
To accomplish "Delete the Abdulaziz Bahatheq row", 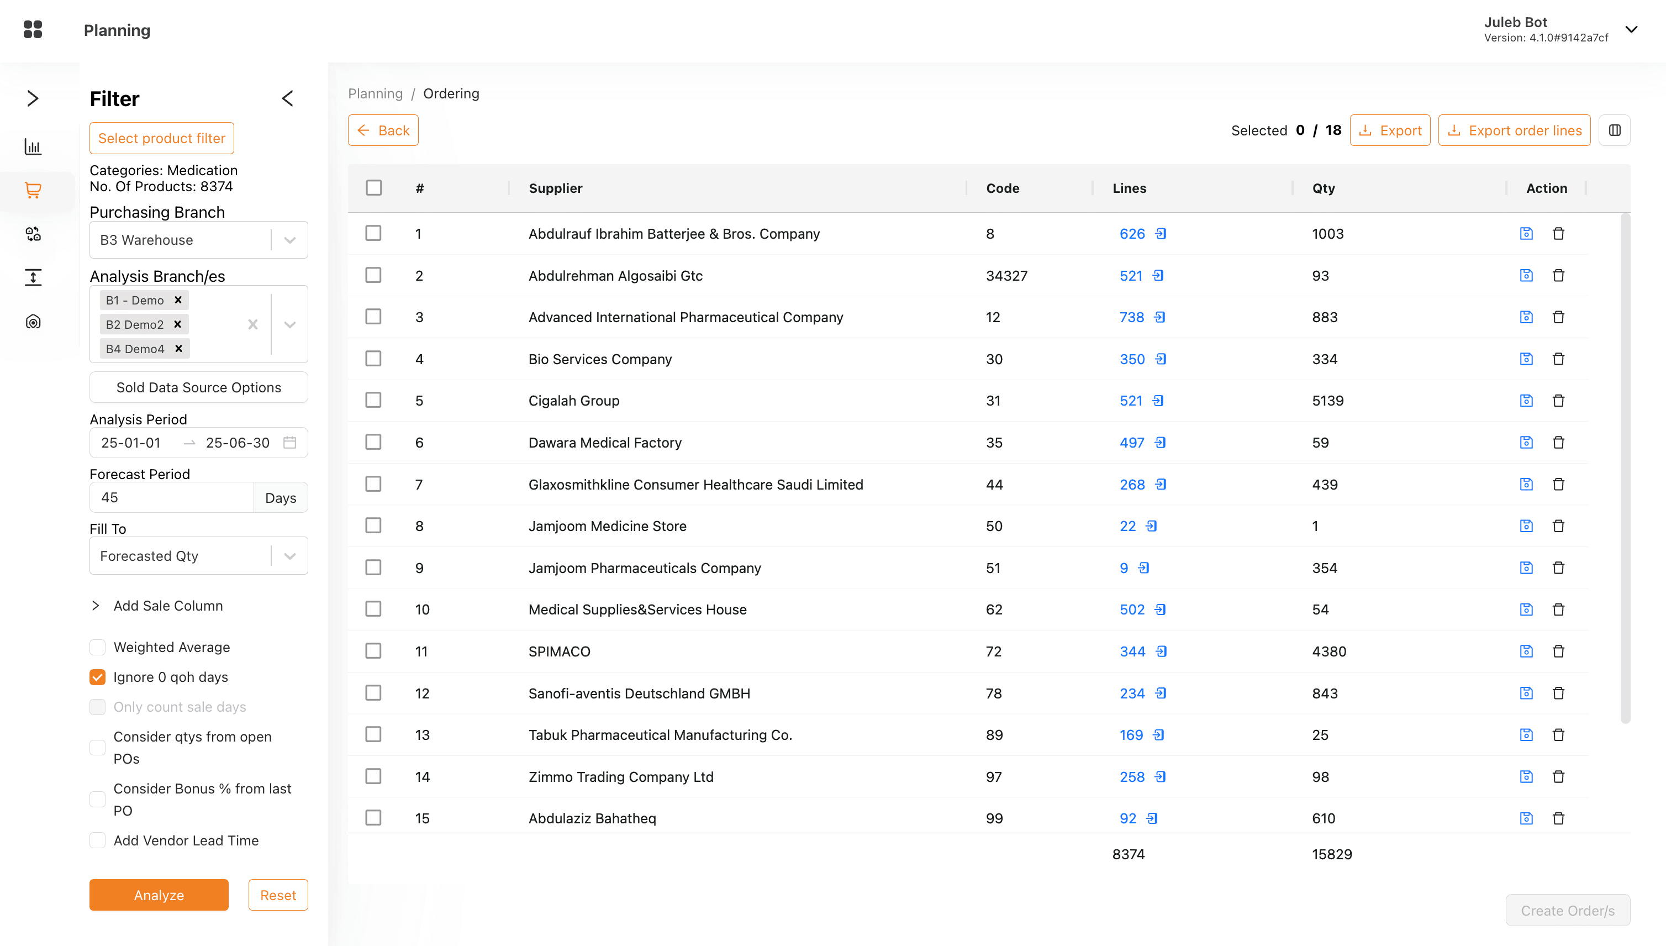I will (1558, 818).
